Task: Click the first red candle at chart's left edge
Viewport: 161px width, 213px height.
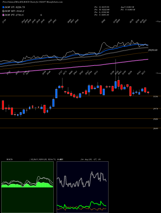Action: (x=3, y=105)
